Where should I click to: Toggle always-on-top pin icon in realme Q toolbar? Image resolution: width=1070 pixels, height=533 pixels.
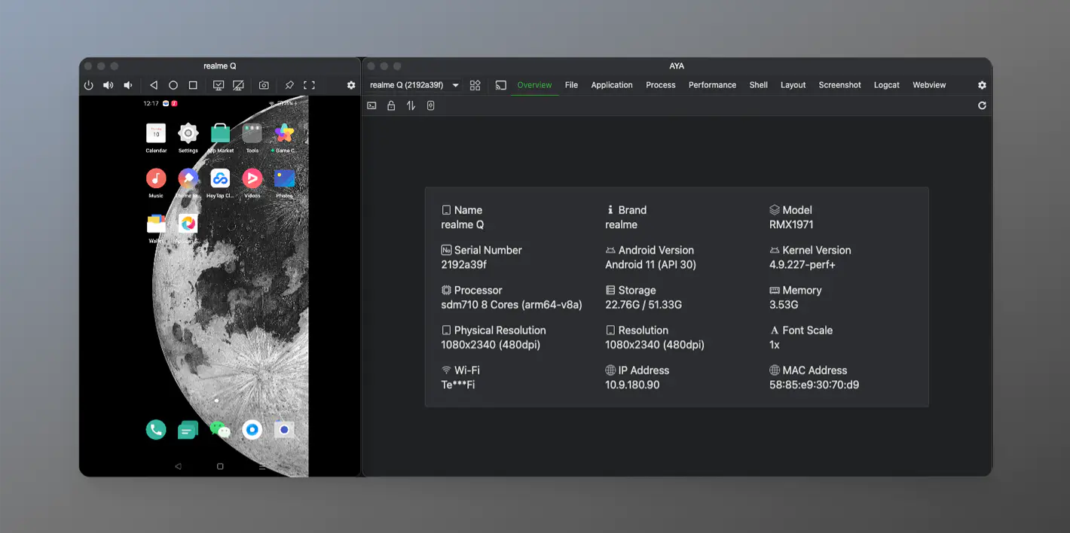tap(289, 86)
